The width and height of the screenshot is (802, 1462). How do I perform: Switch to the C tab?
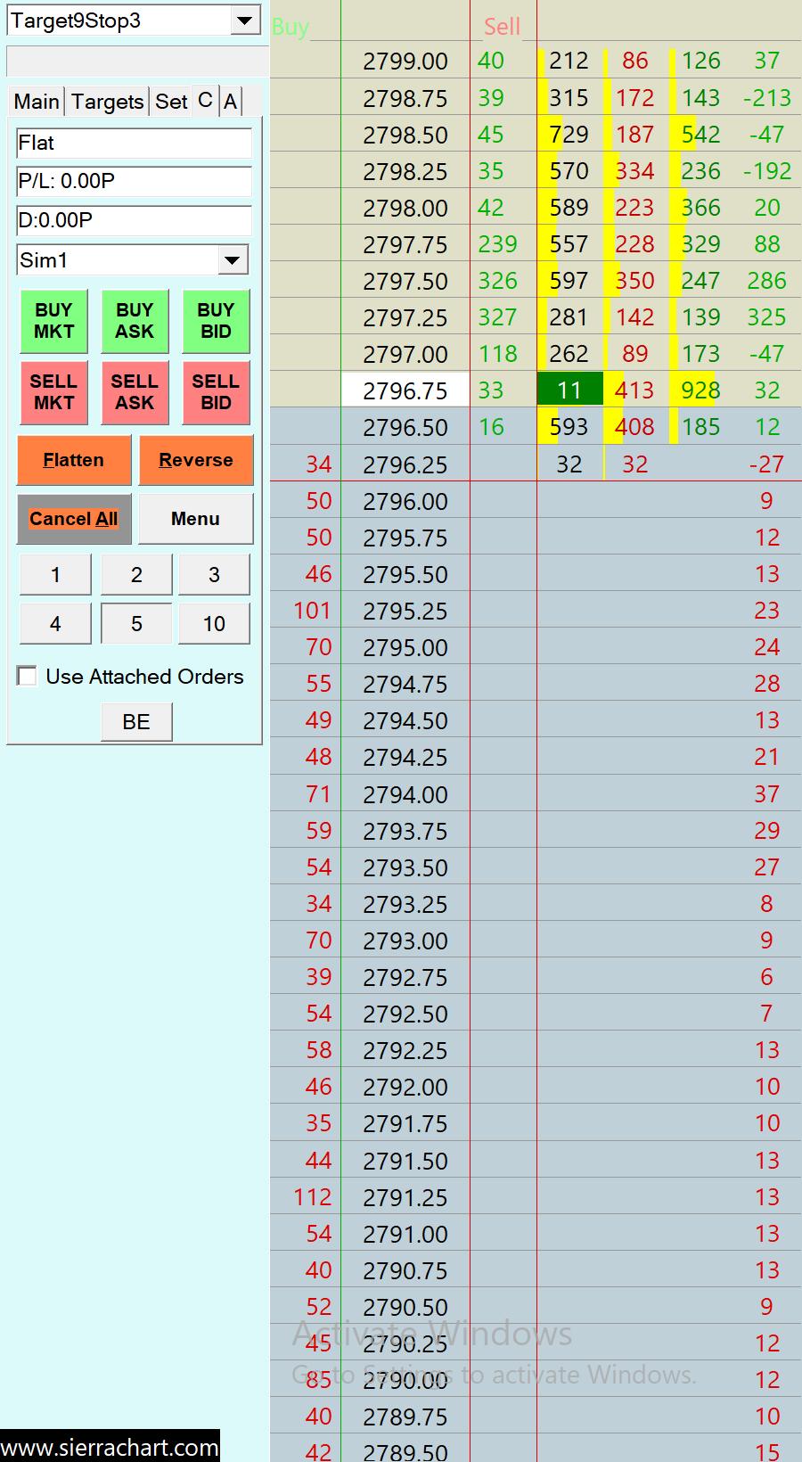pos(205,101)
